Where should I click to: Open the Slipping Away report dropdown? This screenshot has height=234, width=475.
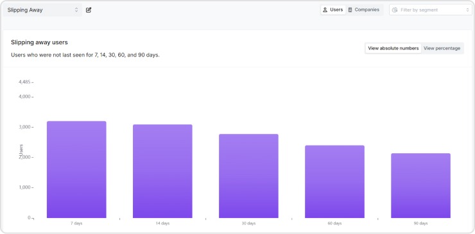pos(43,10)
